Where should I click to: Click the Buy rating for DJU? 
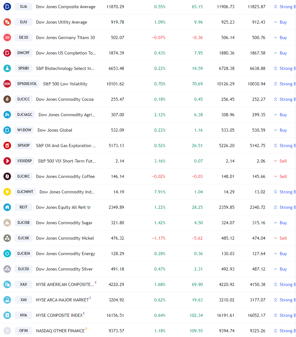click(x=281, y=22)
